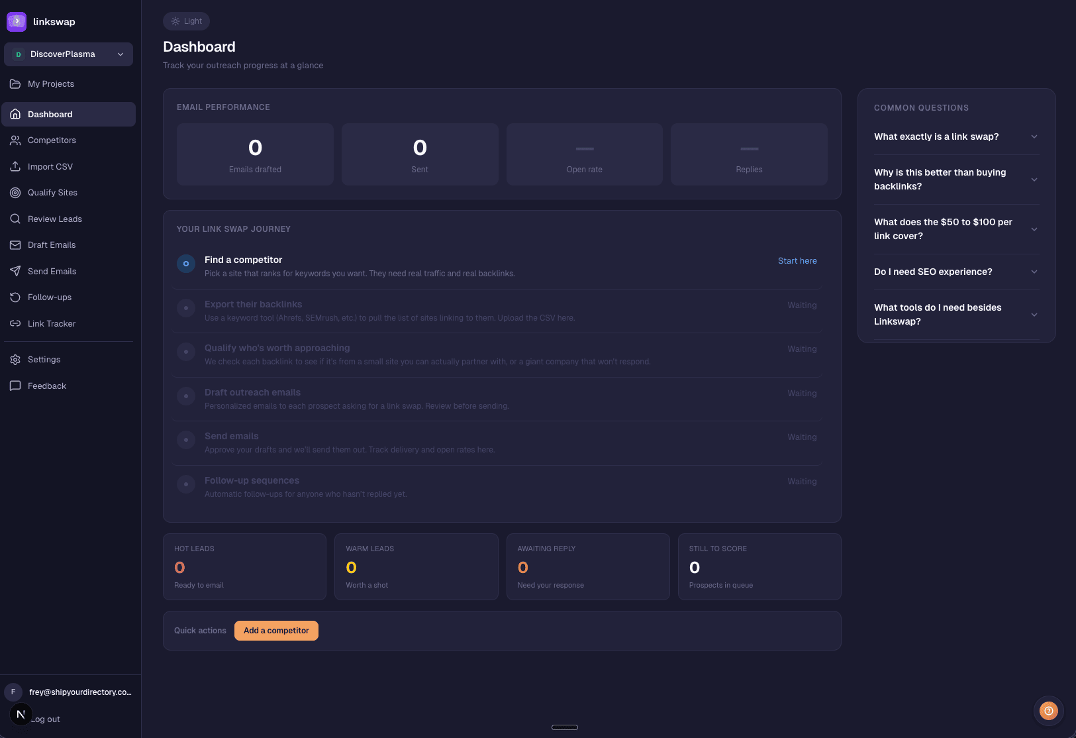Screen dimensions: 1076x738
Task: Expand 'What exactly is a link swap?'
Action: 956,136
